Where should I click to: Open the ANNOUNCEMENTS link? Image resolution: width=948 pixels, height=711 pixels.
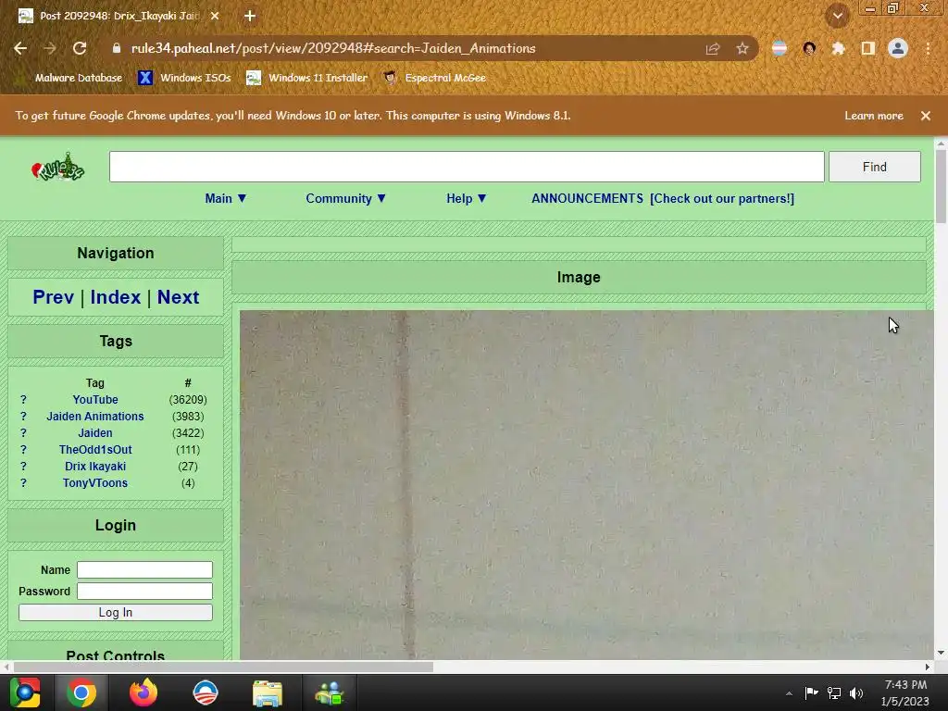tap(587, 198)
